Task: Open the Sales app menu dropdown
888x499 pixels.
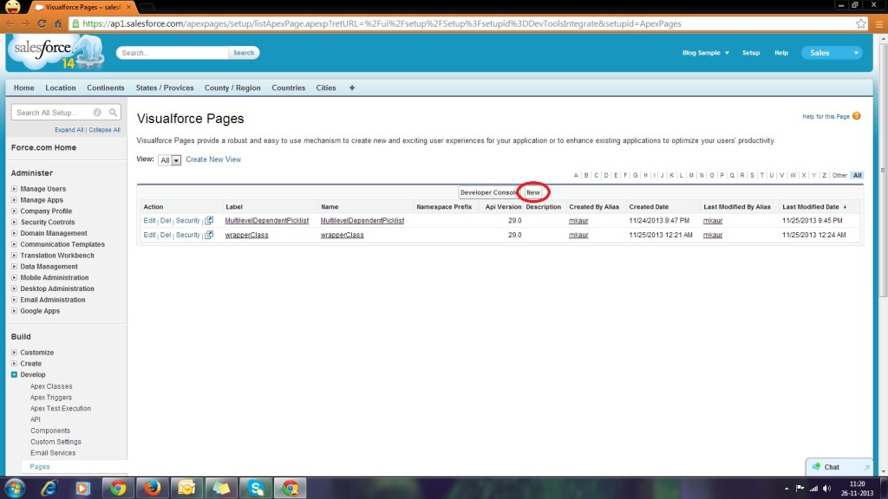Action: tap(832, 53)
